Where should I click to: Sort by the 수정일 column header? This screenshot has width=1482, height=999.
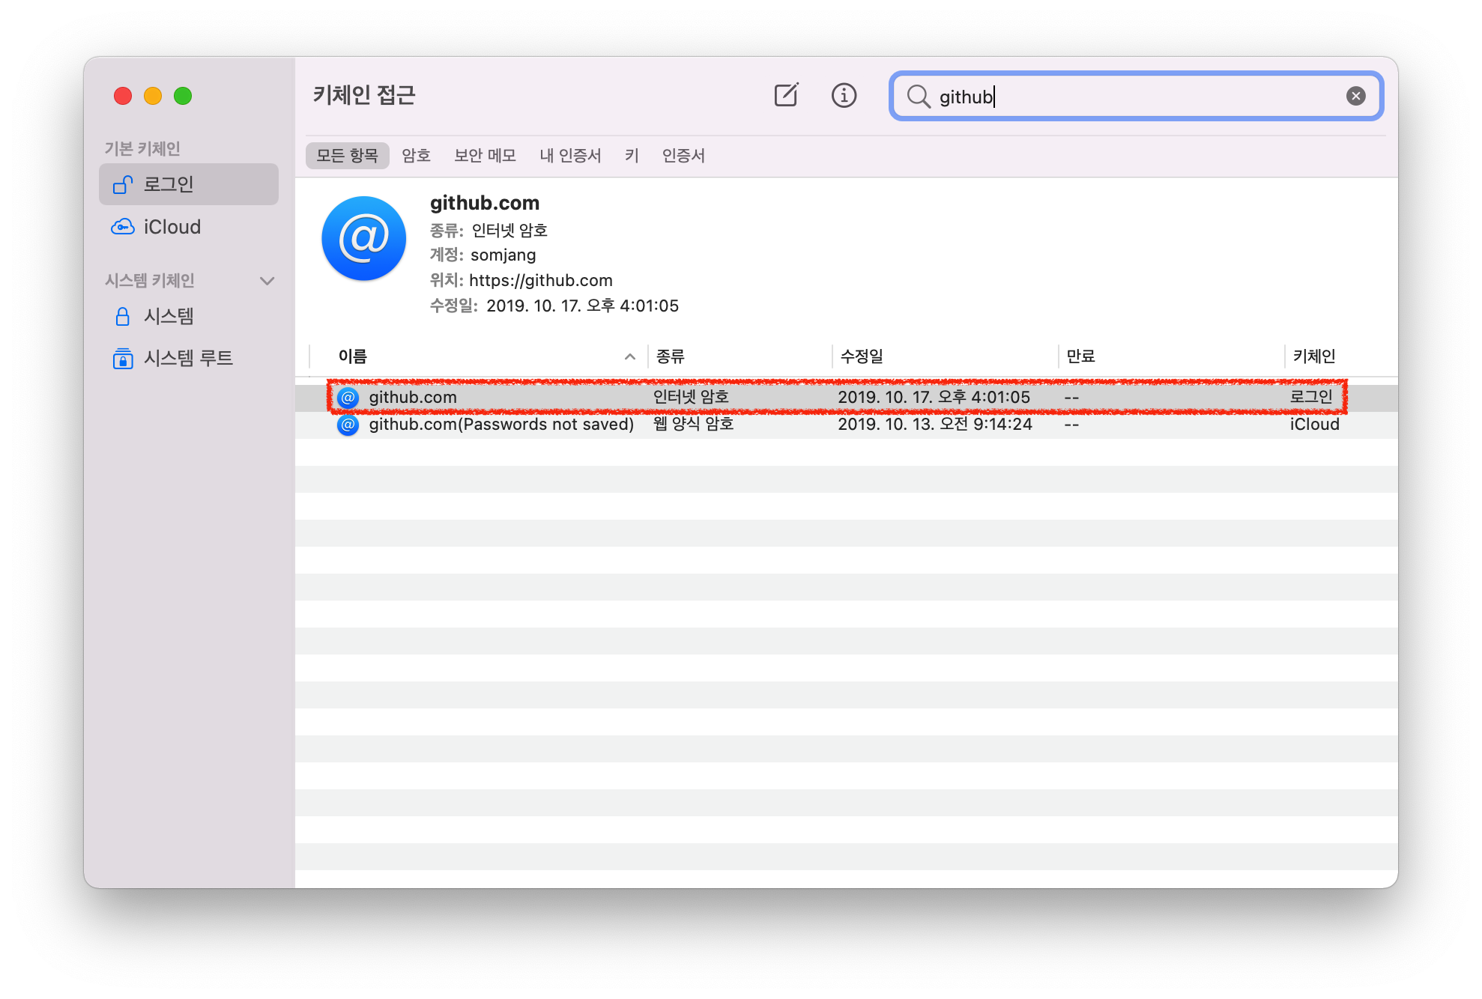coord(945,356)
